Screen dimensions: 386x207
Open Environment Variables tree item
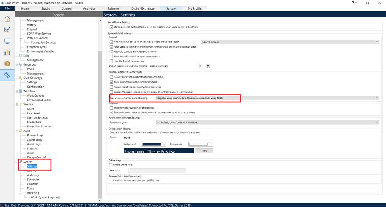(x=41, y=51)
